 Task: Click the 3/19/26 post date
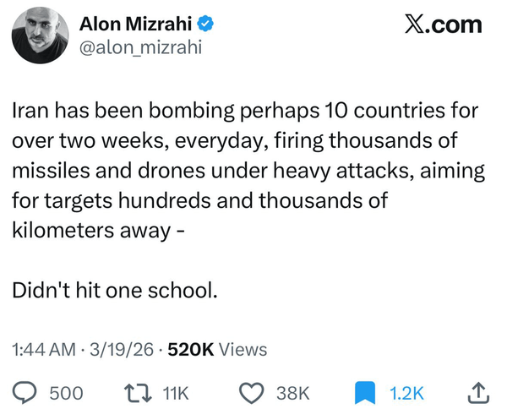pos(124,349)
